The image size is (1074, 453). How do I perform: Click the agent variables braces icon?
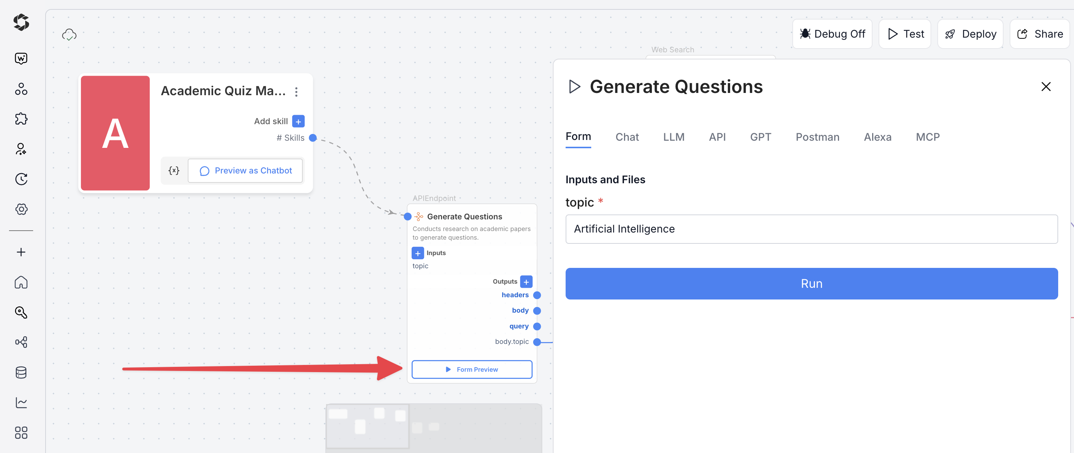(174, 170)
